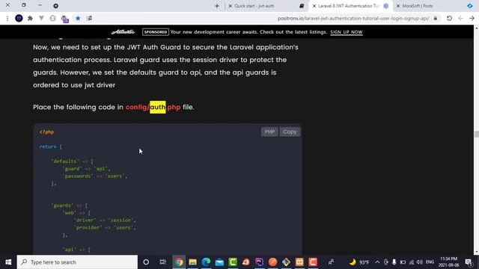Open PhpStorm from the taskbar

click(x=260, y=262)
